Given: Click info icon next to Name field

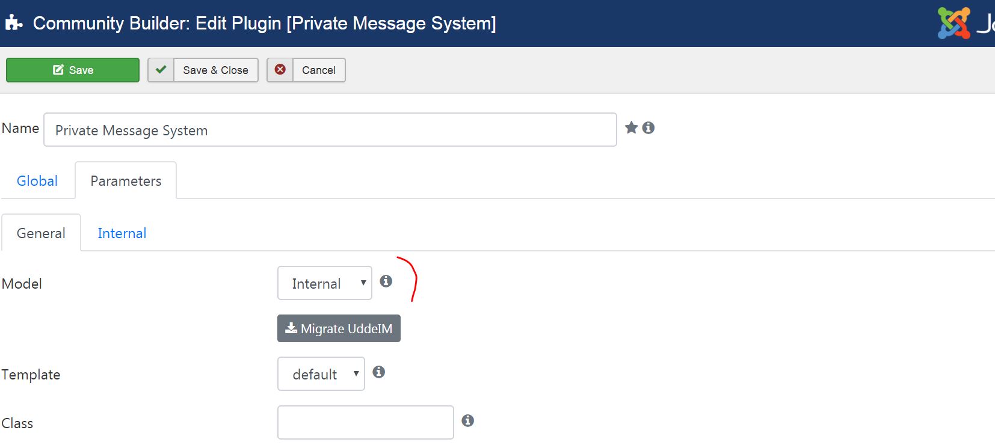Looking at the screenshot, I should [x=648, y=127].
